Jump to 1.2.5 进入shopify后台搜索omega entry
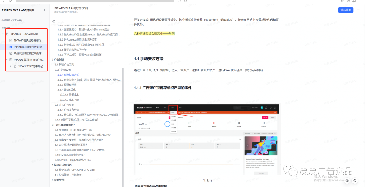The height and width of the screenshot is (187, 365). click(89, 35)
